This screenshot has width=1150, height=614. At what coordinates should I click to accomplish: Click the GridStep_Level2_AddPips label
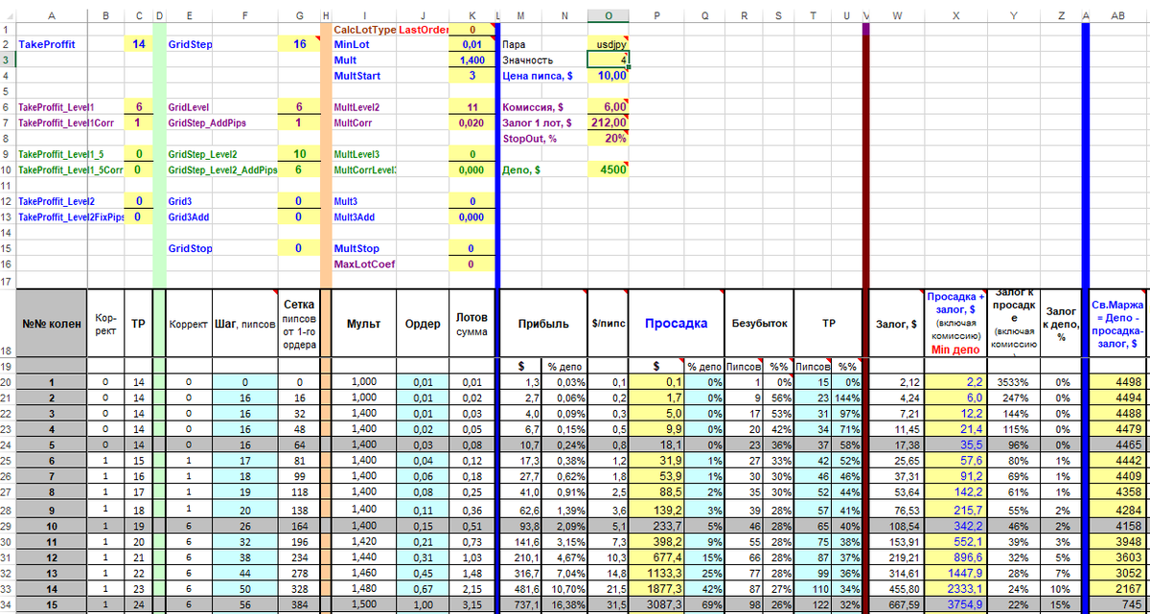[222, 170]
